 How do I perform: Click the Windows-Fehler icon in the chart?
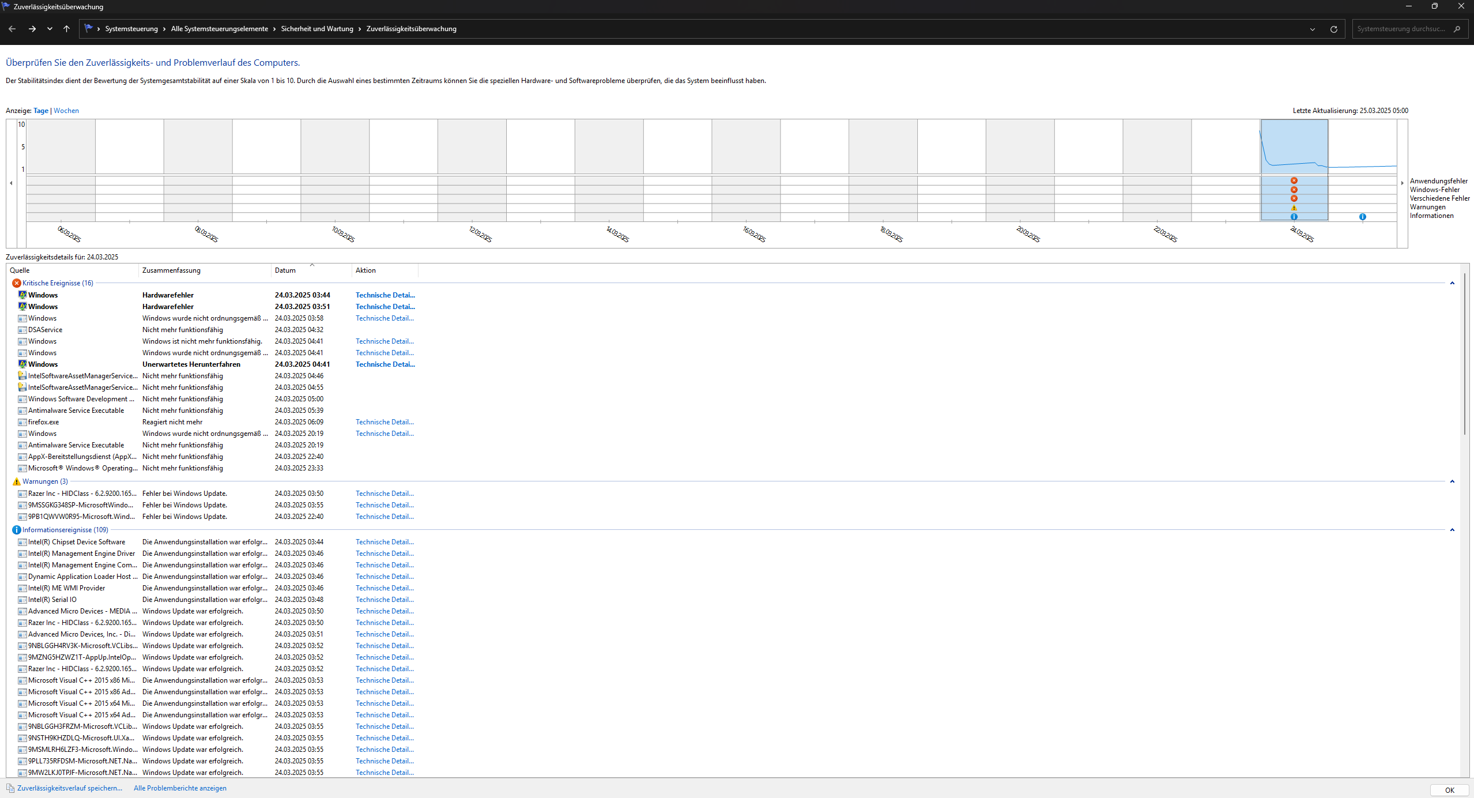[1294, 190]
